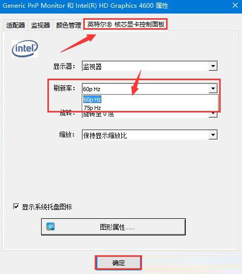Image resolution: width=242 pixels, height=274 pixels.
Task: Switch to the 适配器 tab
Action: coord(16,25)
